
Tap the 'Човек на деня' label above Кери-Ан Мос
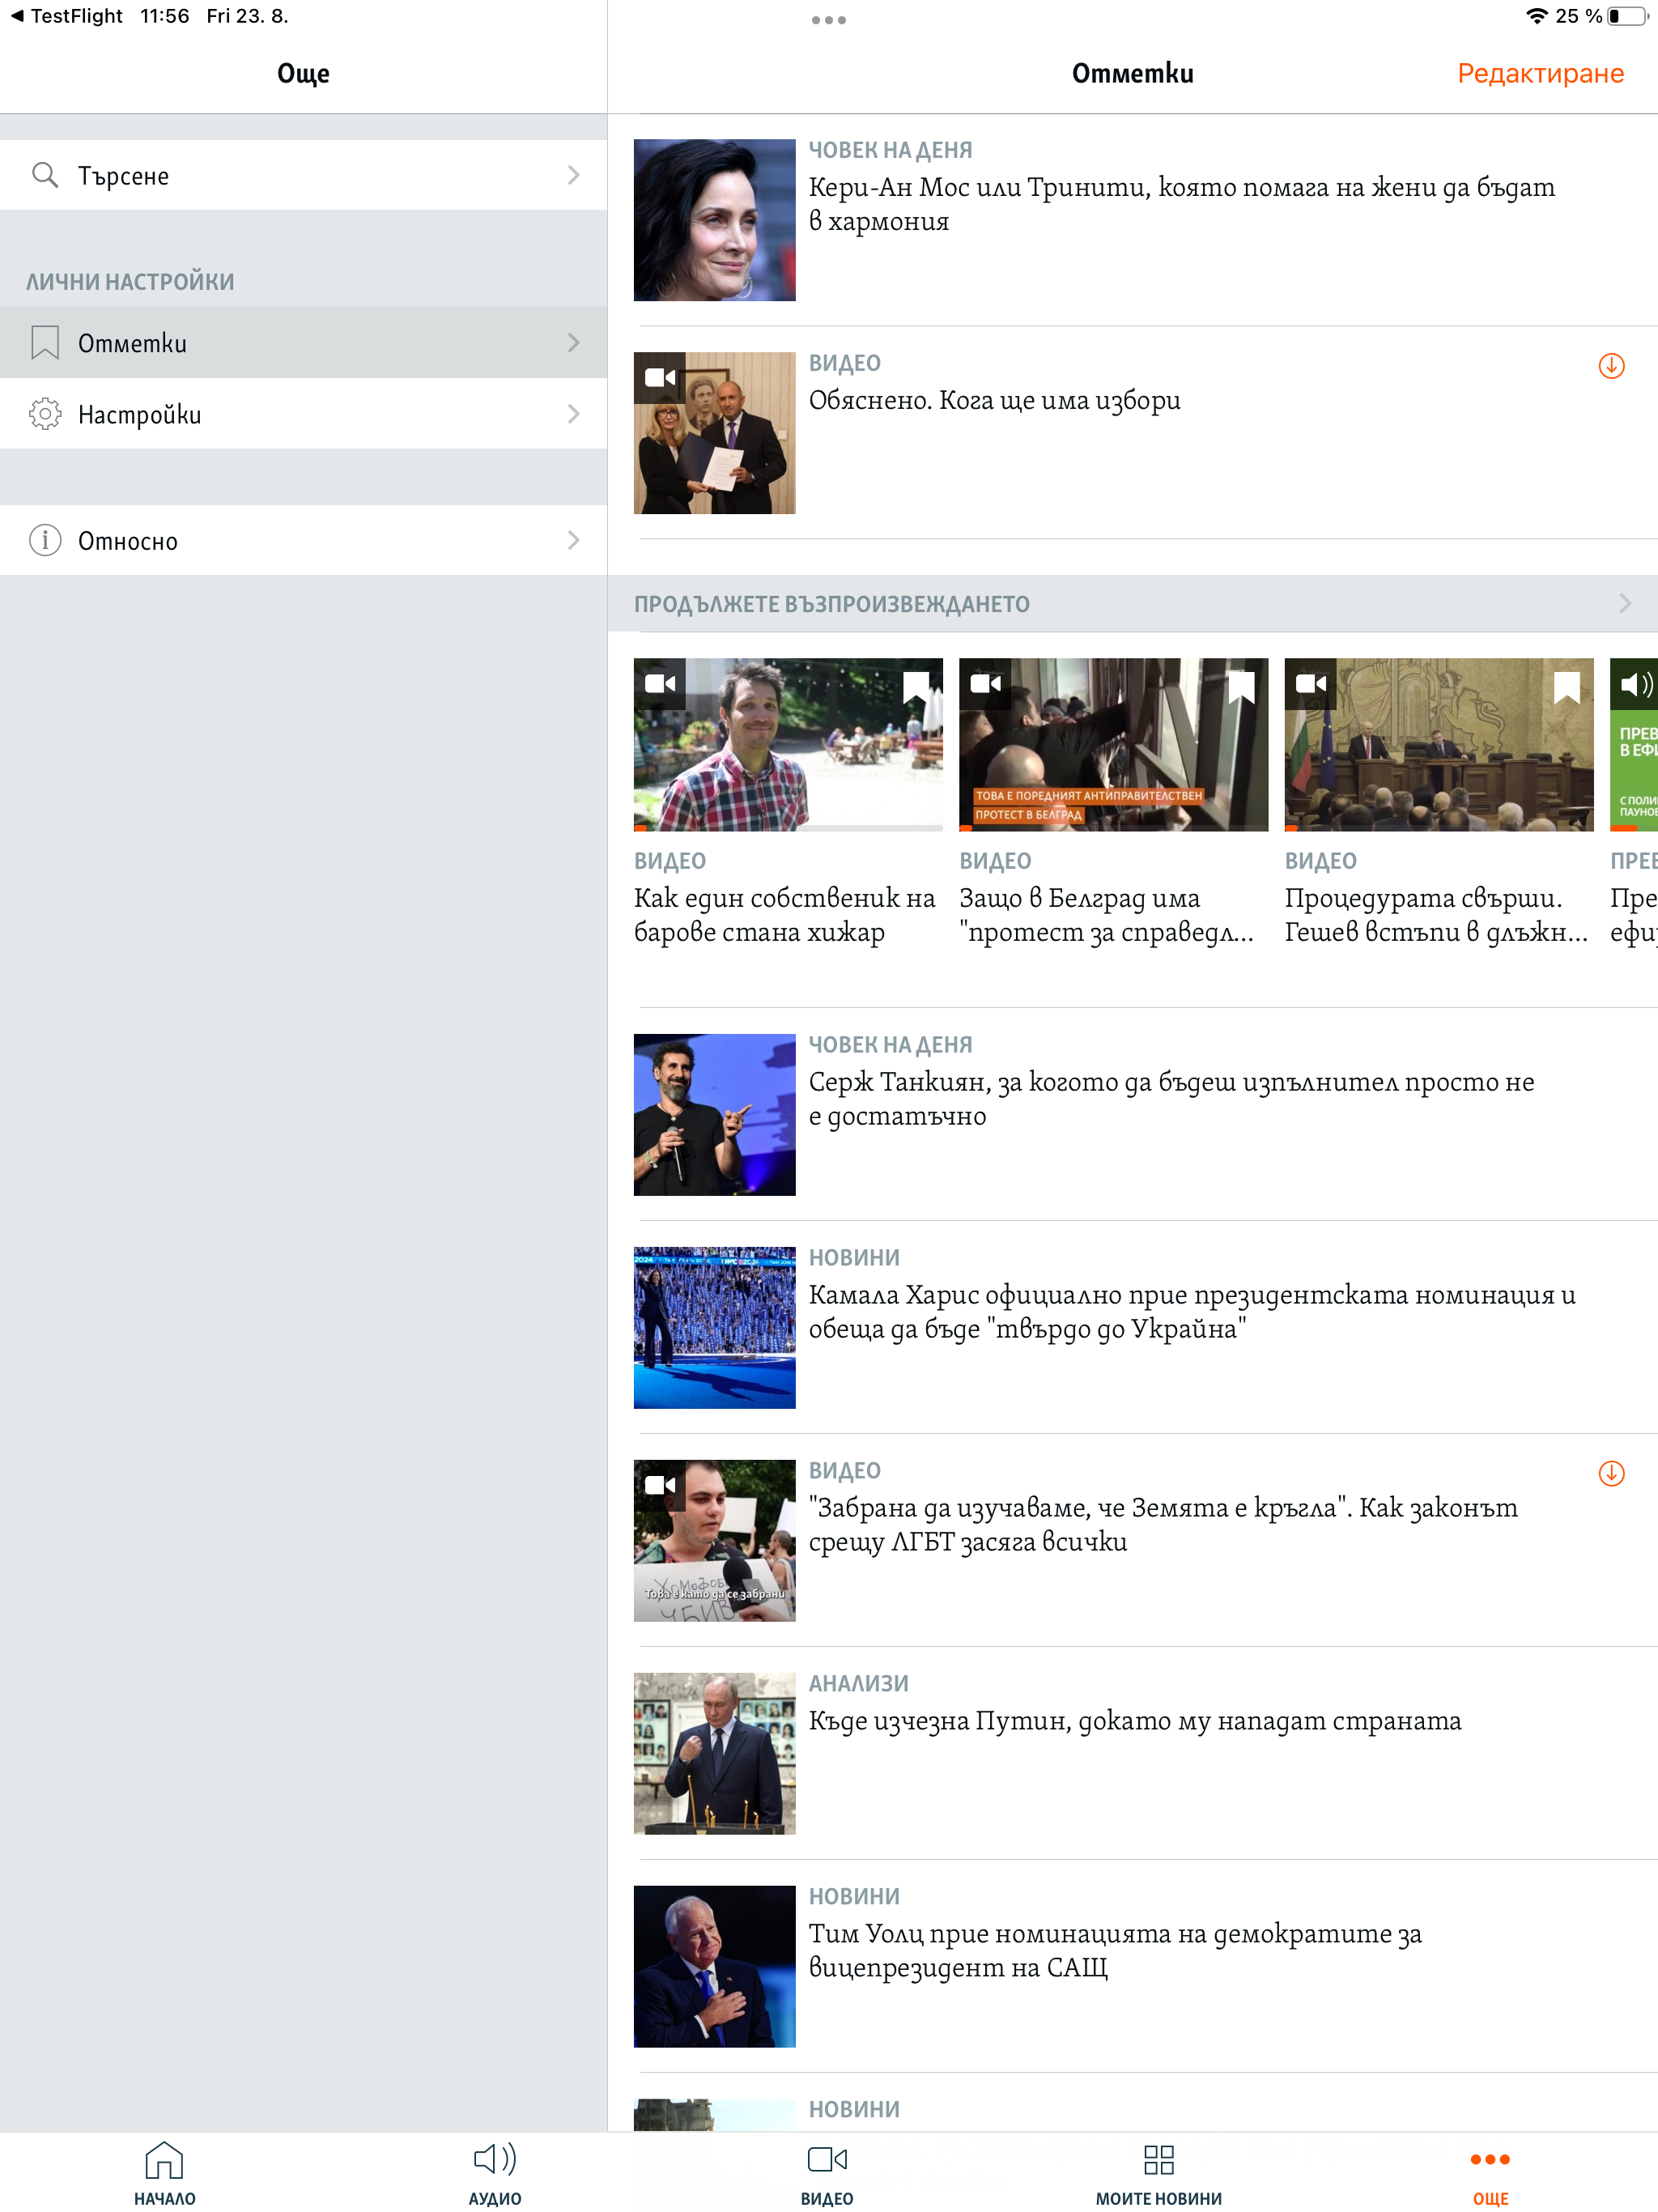[890, 150]
